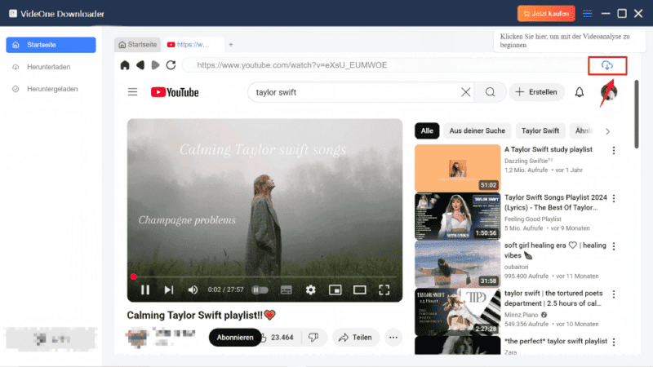Screen dimensions: 653x367
Task: Click the YouTube search magnifier button
Action: [x=490, y=92]
